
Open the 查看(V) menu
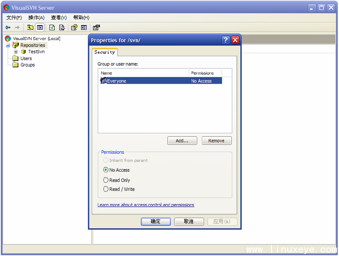click(59, 17)
